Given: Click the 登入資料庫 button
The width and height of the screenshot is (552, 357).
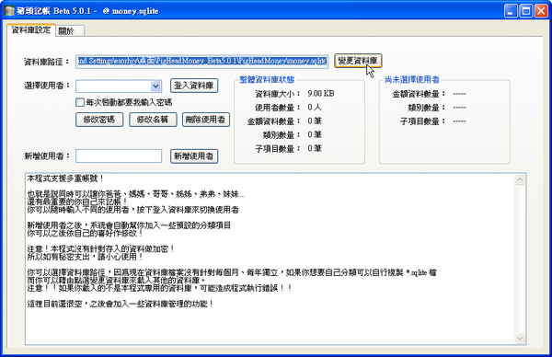Looking at the screenshot, I should click(x=194, y=86).
